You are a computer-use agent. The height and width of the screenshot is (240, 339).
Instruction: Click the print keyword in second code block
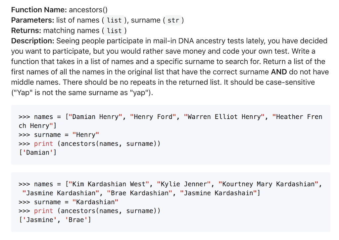pyautogui.click(x=43, y=211)
